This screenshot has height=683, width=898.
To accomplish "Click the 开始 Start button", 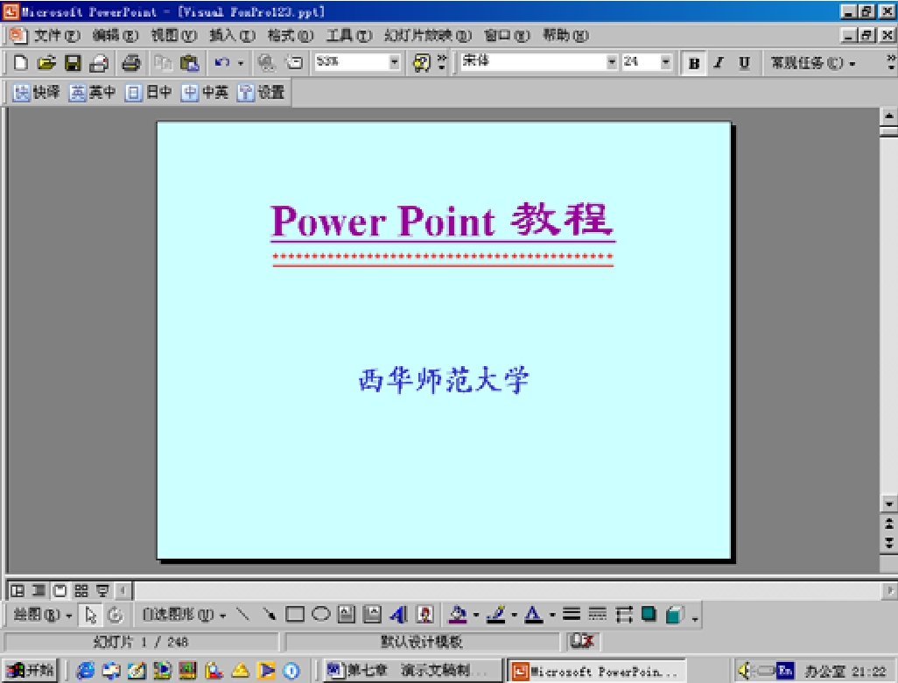I will coord(31,670).
